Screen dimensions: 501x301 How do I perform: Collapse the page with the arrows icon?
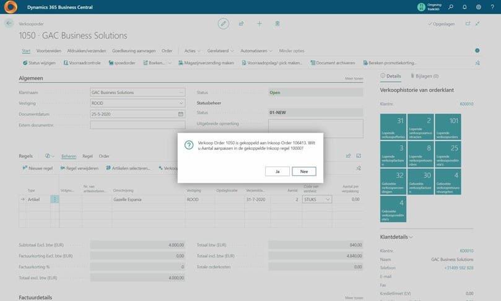pyautogui.click(x=477, y=24)
